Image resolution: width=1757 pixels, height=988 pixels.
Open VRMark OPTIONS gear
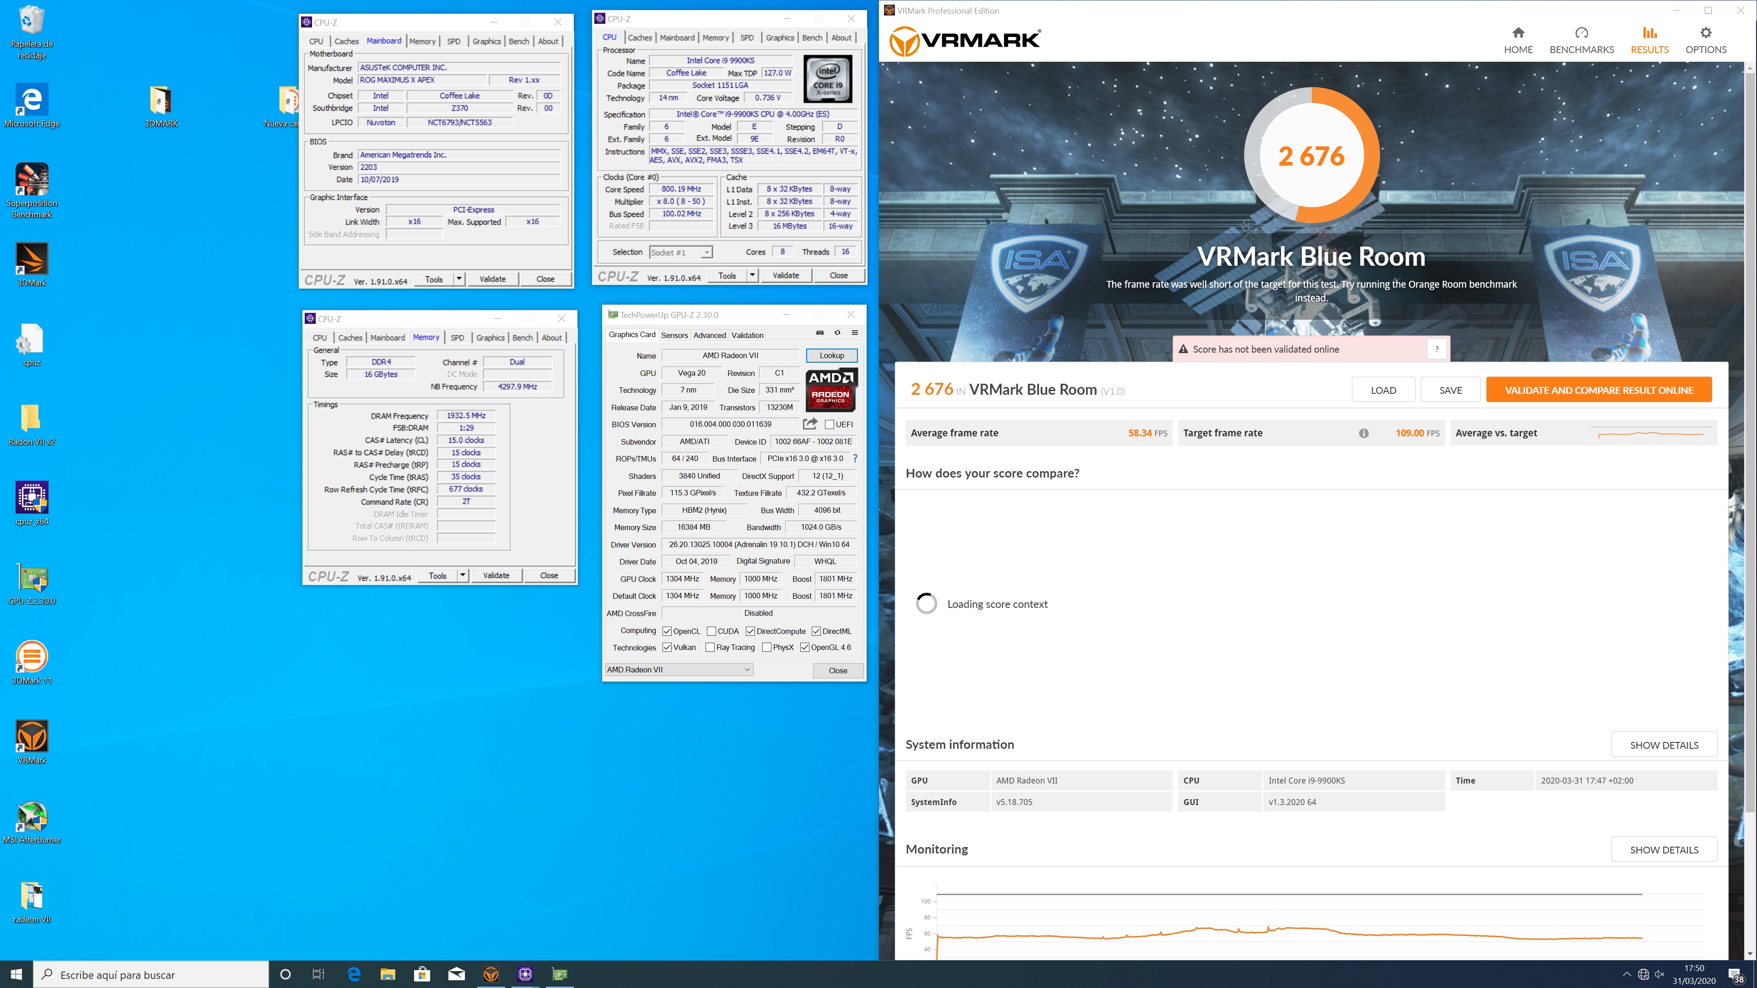point(1706,41)
